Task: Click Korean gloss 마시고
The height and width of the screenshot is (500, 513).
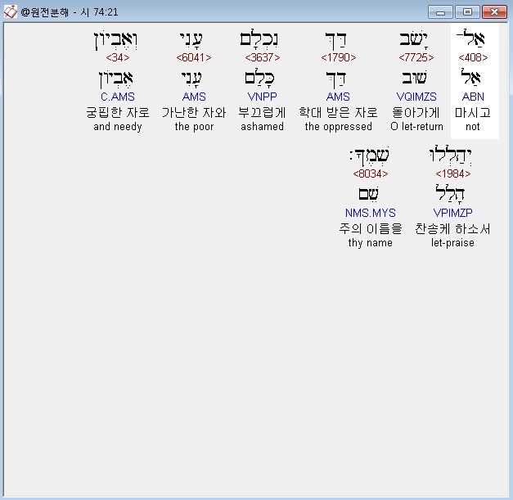Action: [x=473, y=113]
